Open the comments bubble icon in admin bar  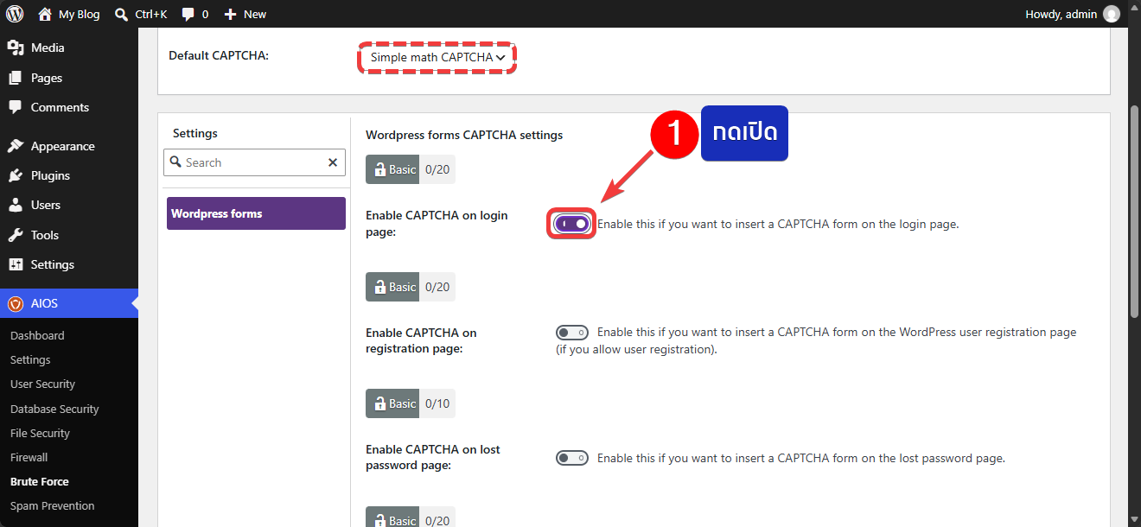click(x=188, y=15)
